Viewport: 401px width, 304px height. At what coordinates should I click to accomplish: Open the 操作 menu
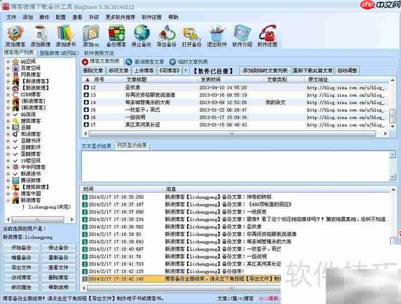click(x=44, y=17)
